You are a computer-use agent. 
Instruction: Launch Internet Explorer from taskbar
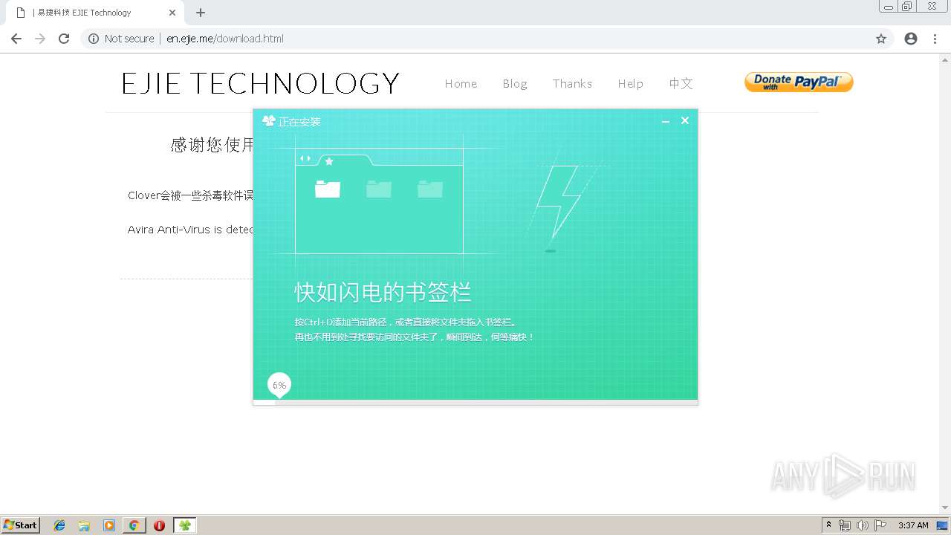[x=59, y=525]
